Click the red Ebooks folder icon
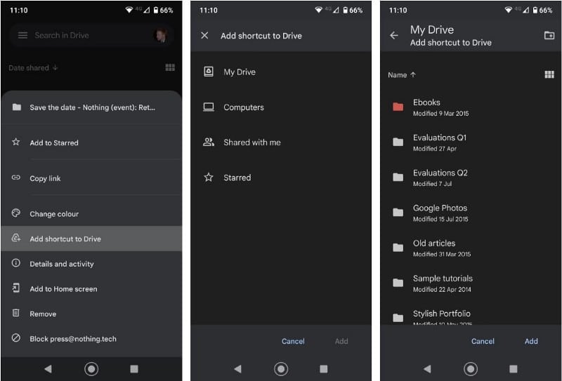Screen dimensions: 562x381 click(x=398, y=107)
